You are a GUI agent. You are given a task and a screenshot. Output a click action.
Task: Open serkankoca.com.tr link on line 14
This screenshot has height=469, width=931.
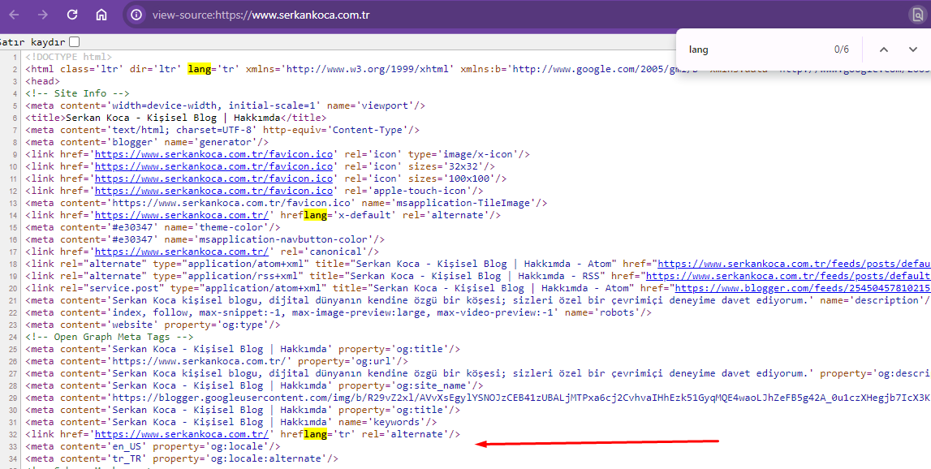(182, 215)
